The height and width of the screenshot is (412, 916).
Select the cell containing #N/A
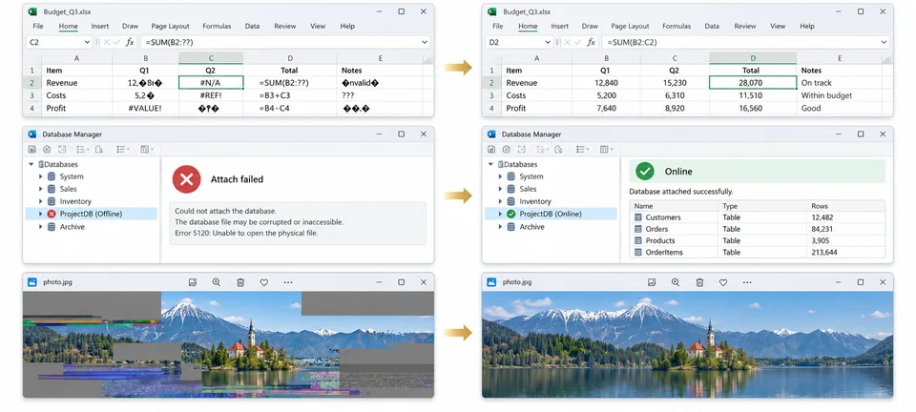211,83
